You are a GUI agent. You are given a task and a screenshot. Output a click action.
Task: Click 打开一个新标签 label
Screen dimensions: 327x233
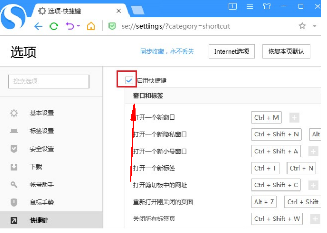point(154,168)
